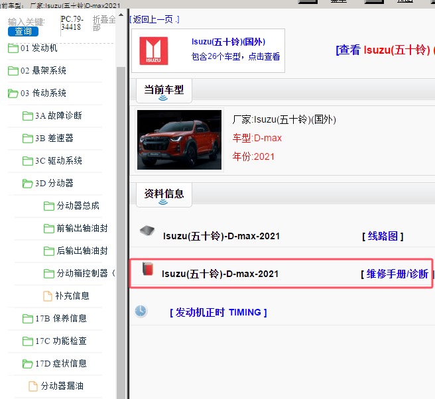
Task: Click the document icon beside 分动器漏油
Action: [x=33, y=386]
